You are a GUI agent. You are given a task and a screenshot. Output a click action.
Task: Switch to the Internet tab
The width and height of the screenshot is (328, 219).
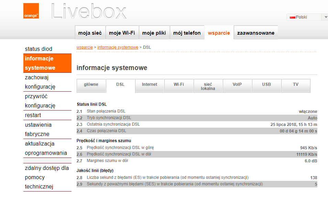(150, 85)
